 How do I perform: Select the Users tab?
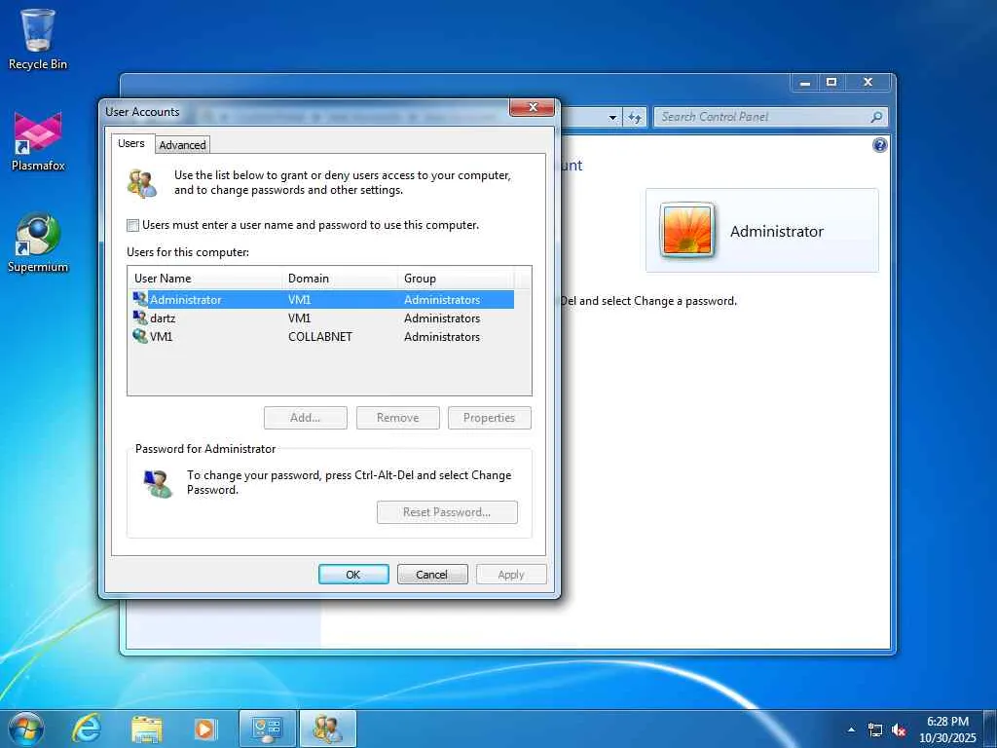pyautogui.click(x=131, y=144)
